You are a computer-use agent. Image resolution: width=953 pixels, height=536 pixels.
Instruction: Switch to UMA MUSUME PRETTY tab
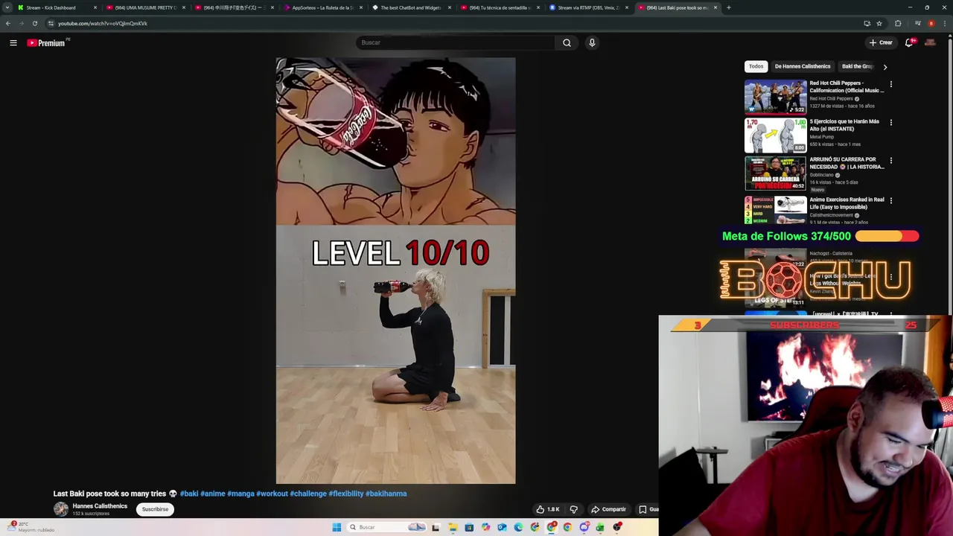pyautogui.click(x=145, y=7)
